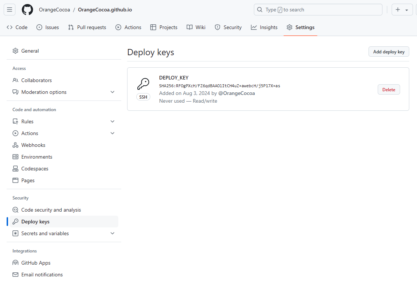417x290 pixels.
Task: Switch to the Projects tab
Action: click(164, 27)
